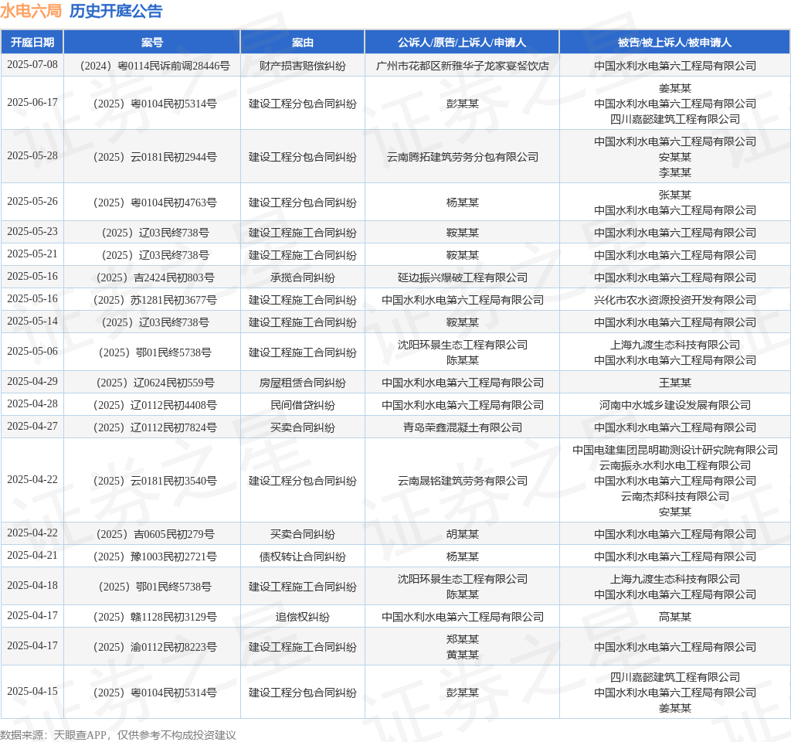Select plaintiff 黄某某
791x742 pixels.
pos(462,655)
